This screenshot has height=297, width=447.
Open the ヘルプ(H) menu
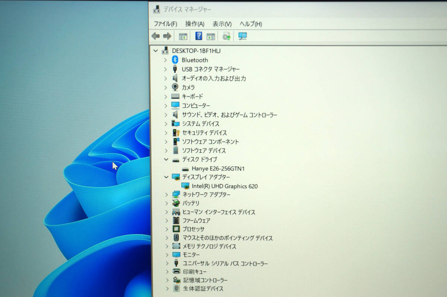(x=251, y=24)
